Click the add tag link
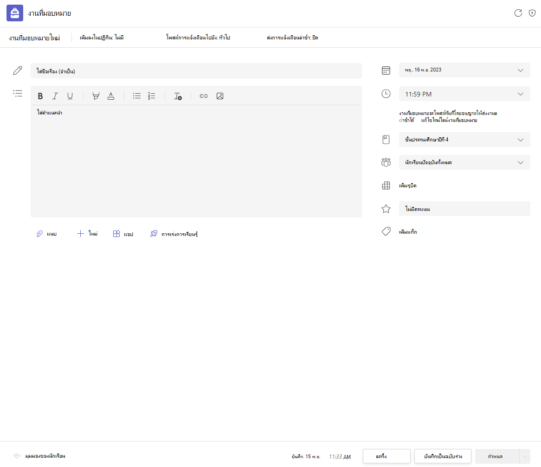The width and height of the screenshot is (541, 467). pyautogui.click(x=408, y=232)
